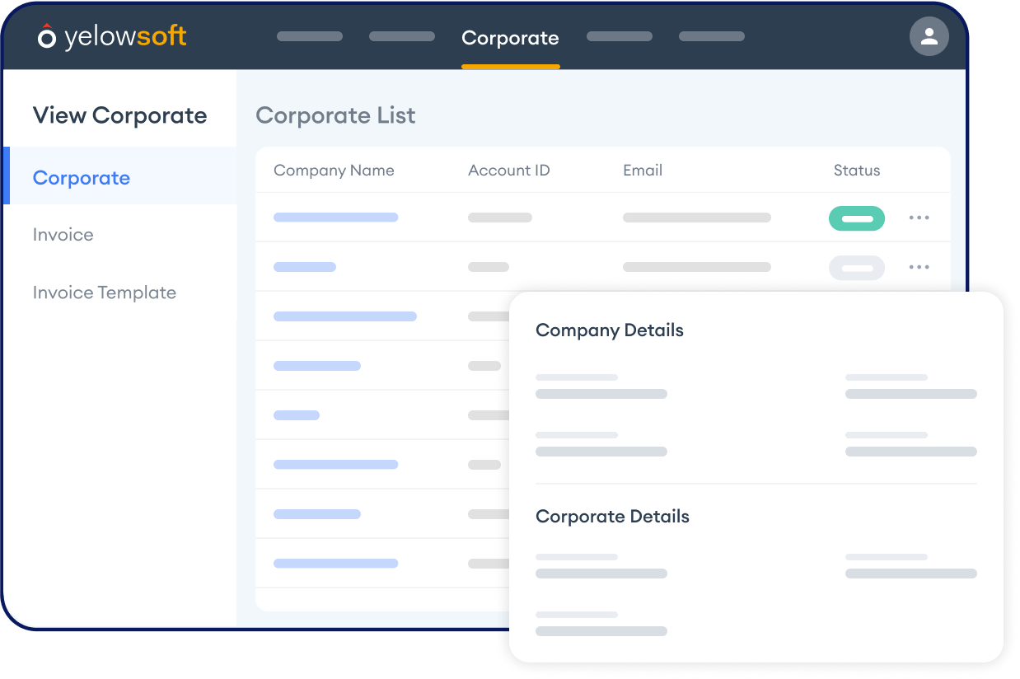Expand the Company Details section
Screen dimensions: 1020x679
609,330
